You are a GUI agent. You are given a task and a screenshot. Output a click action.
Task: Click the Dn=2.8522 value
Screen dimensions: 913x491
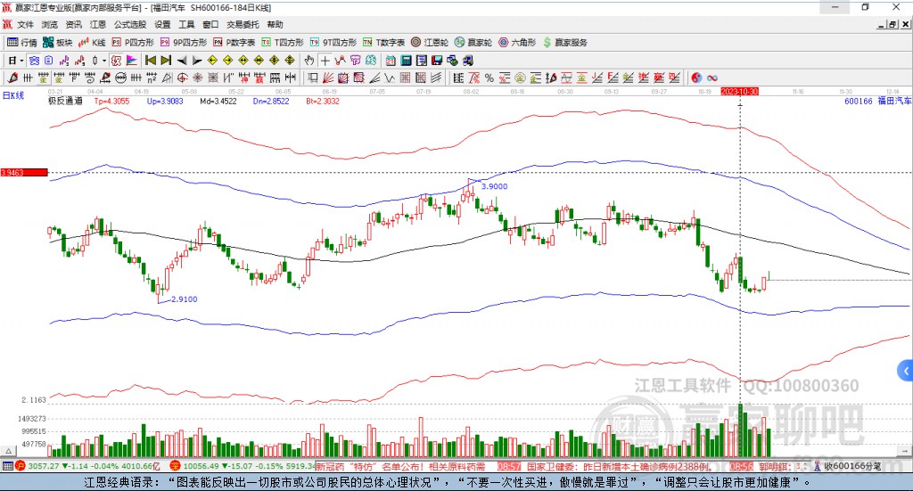(271, 102)
